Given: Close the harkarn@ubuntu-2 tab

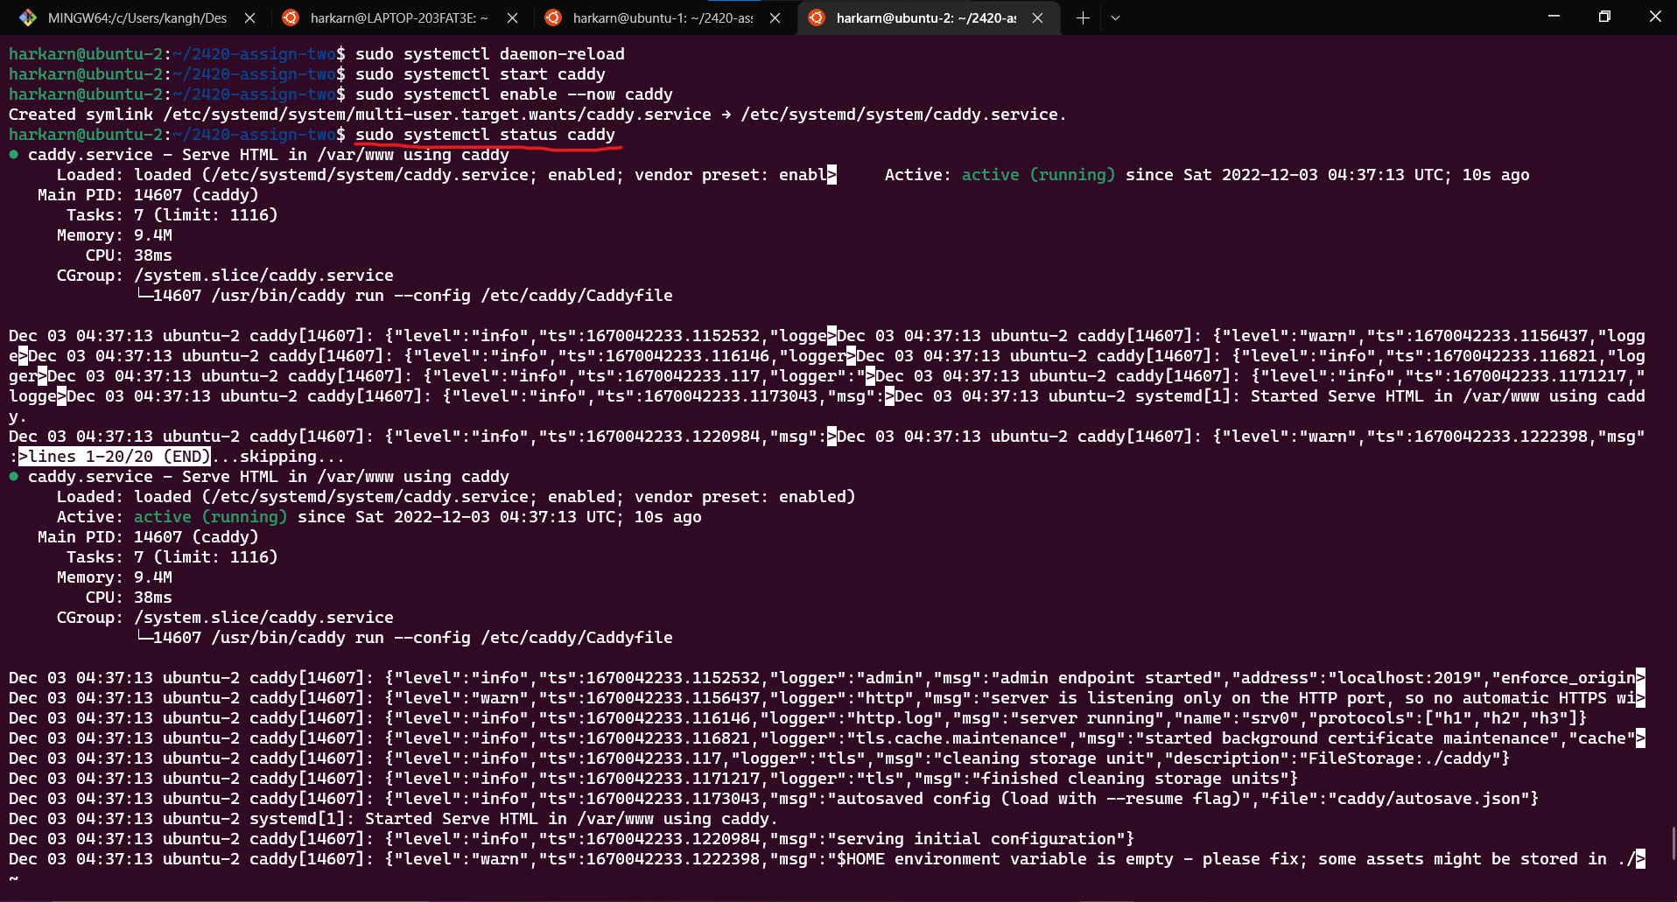Looking at the screenshot, I should [x=1037, y=17].
